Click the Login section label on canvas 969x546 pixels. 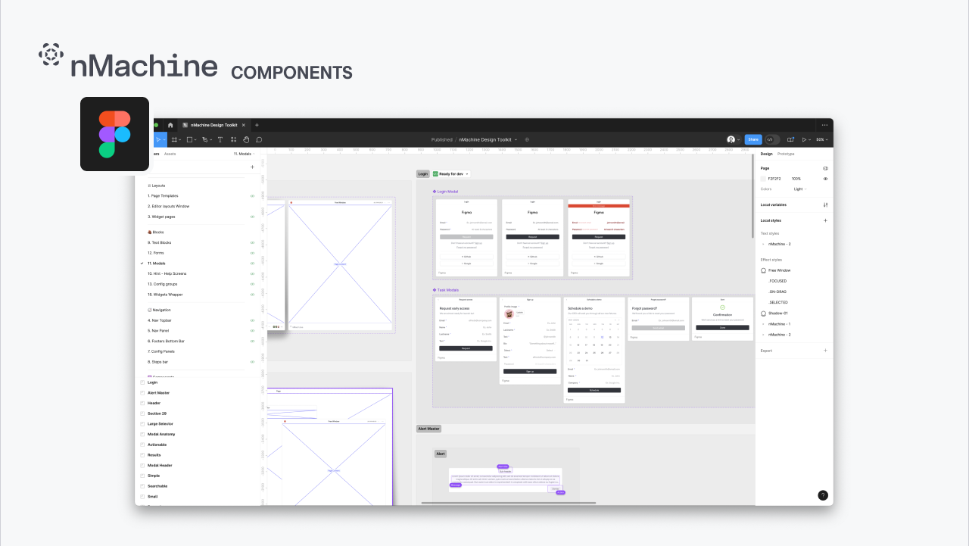tap(423, 173)
